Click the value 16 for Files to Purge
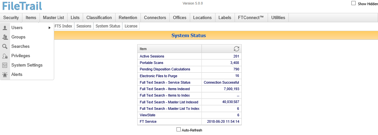The height and width of the screenshot is (135, 378). pos(237,76)
